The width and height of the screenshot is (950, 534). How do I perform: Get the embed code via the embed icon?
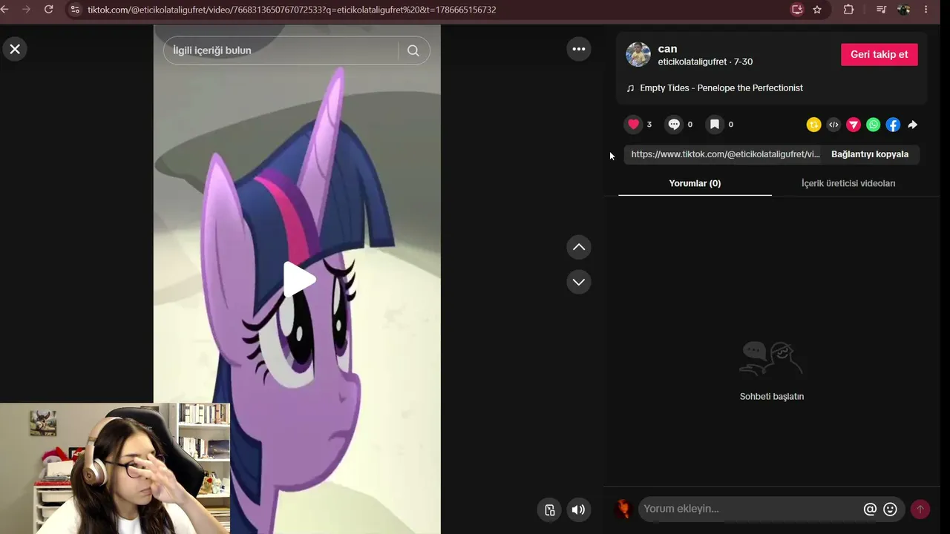(833, 125)
